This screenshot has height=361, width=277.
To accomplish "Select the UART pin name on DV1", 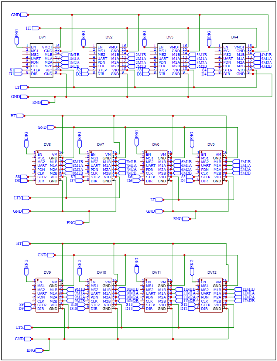I will click(35, 59).
